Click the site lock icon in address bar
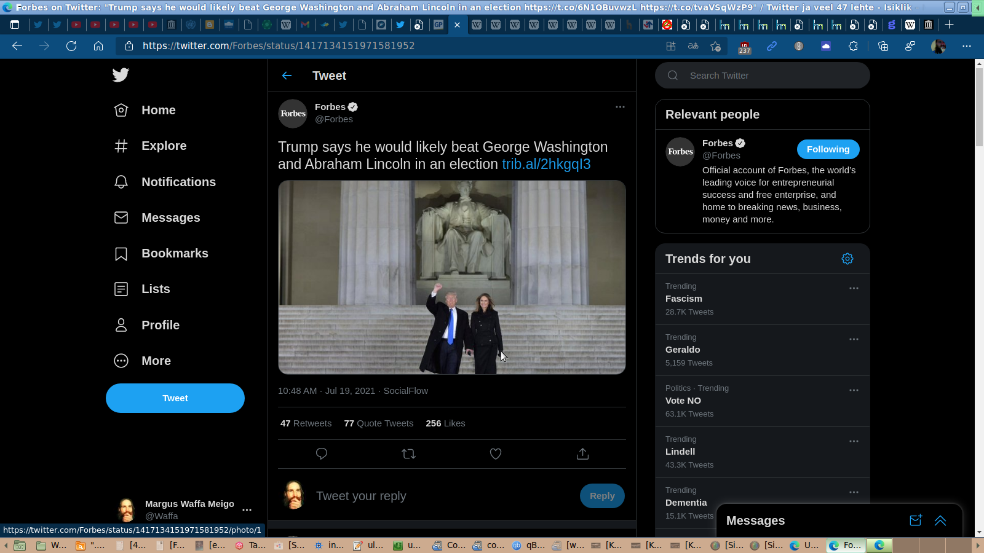This screenshot has height=553, width=984. 129,46
